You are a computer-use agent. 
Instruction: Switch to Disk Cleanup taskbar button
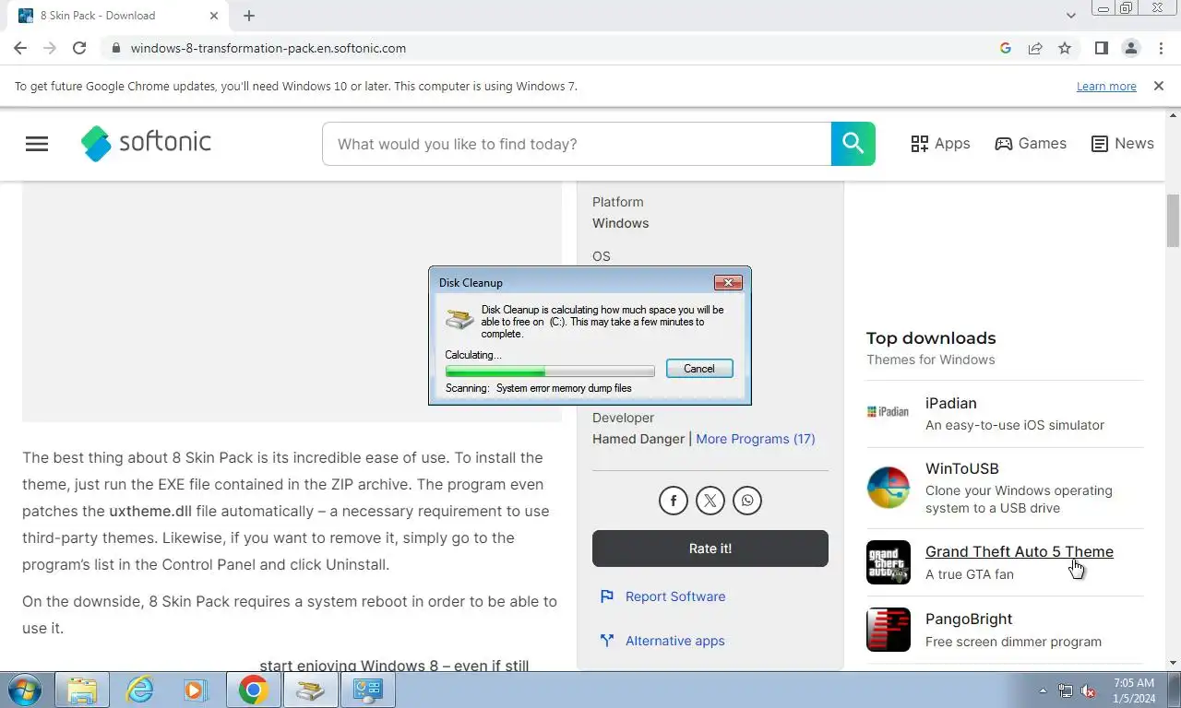[311, 690]
